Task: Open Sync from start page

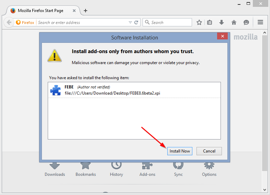Action: [x=178, y=170]
